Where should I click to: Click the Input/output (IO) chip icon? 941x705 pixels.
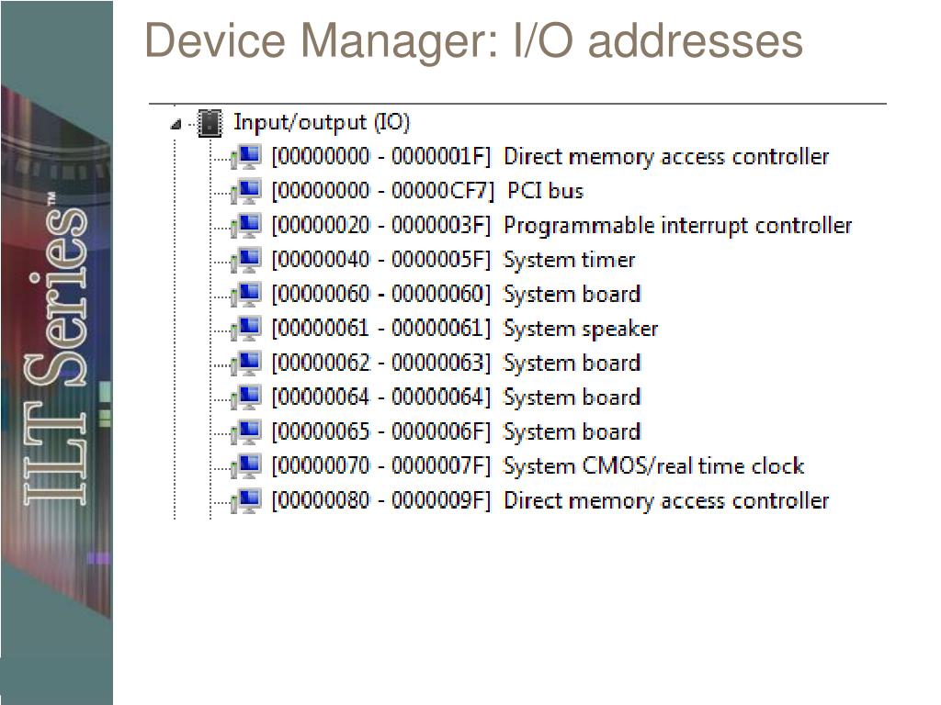click(x=210, y=123)
